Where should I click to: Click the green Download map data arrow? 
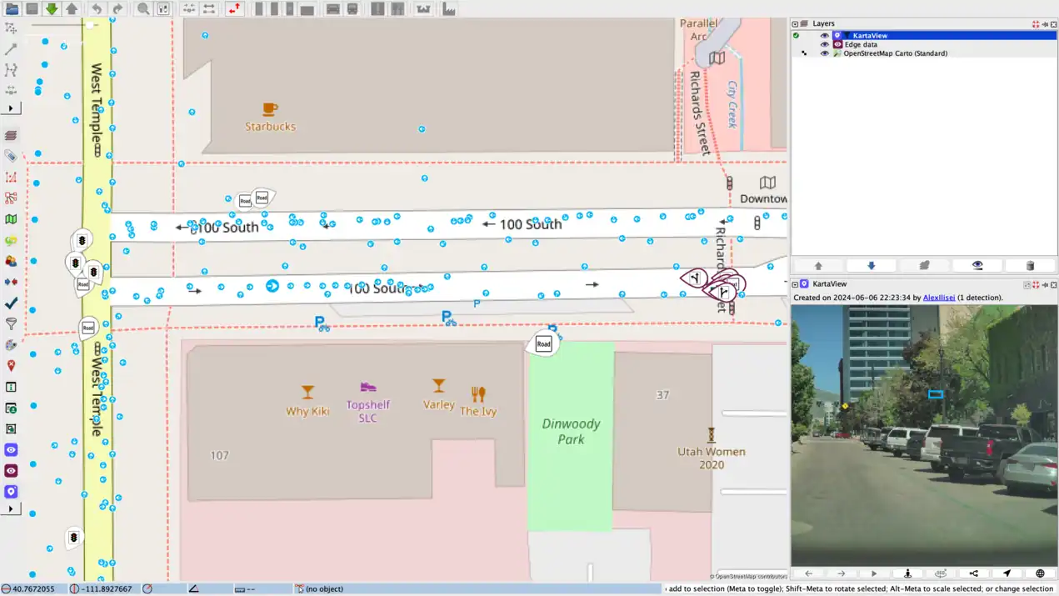pos(52,9)
